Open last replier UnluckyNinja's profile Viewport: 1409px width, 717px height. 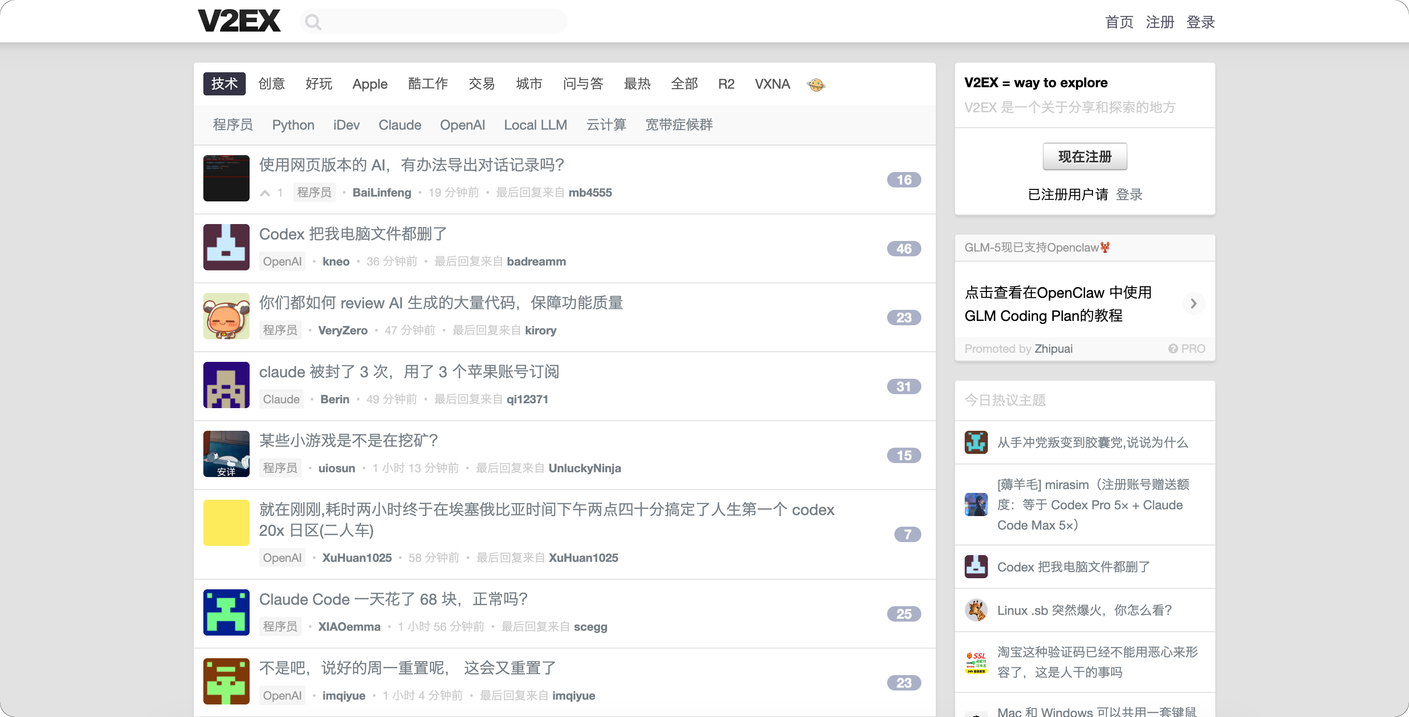pyautogui.click(x=585, y=468)
